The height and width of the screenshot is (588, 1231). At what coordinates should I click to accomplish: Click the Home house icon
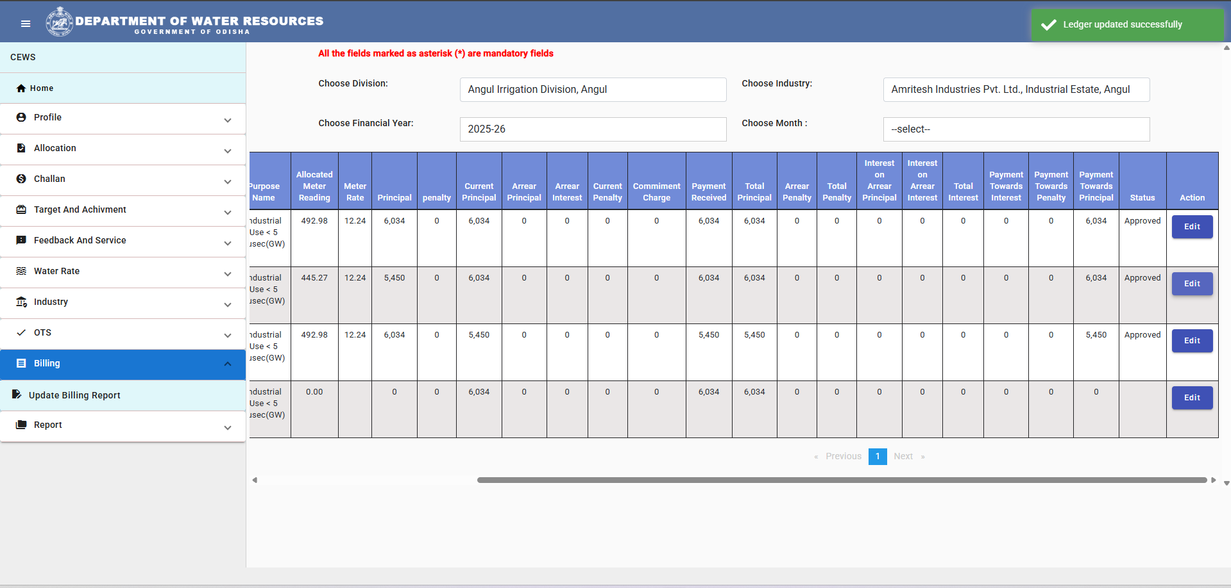tap(21, 88)
